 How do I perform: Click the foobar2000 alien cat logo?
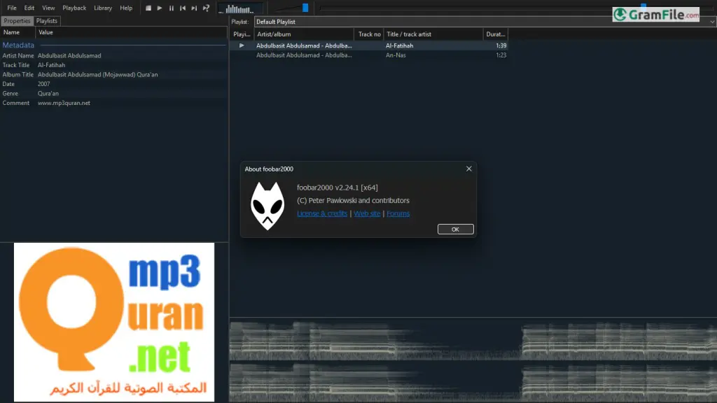pyautogui.click(x=267, y=206)
